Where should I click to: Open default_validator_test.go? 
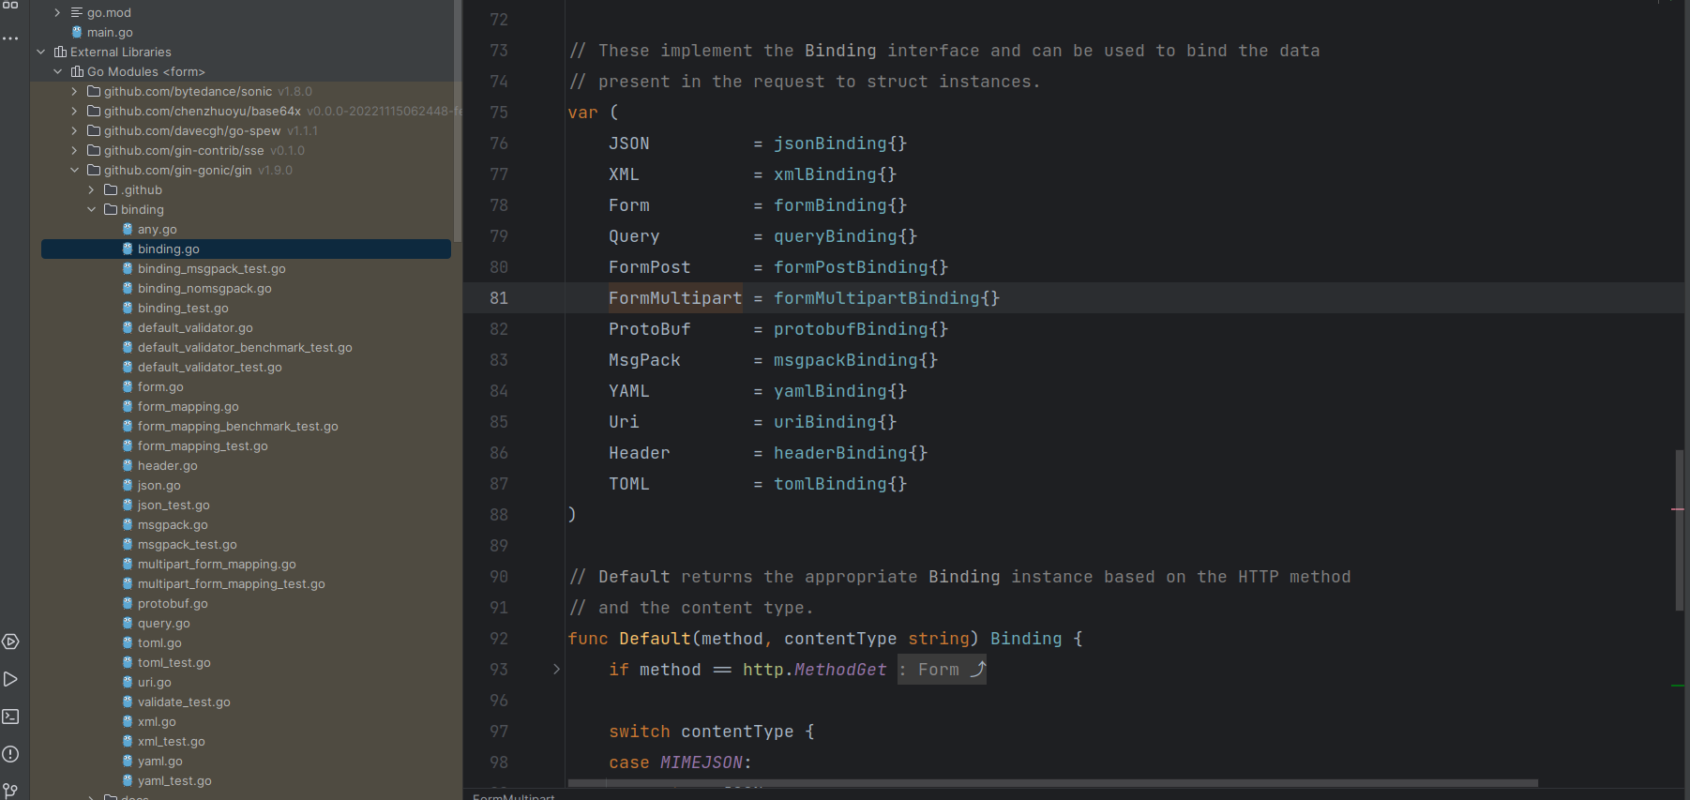pos(209,367)
